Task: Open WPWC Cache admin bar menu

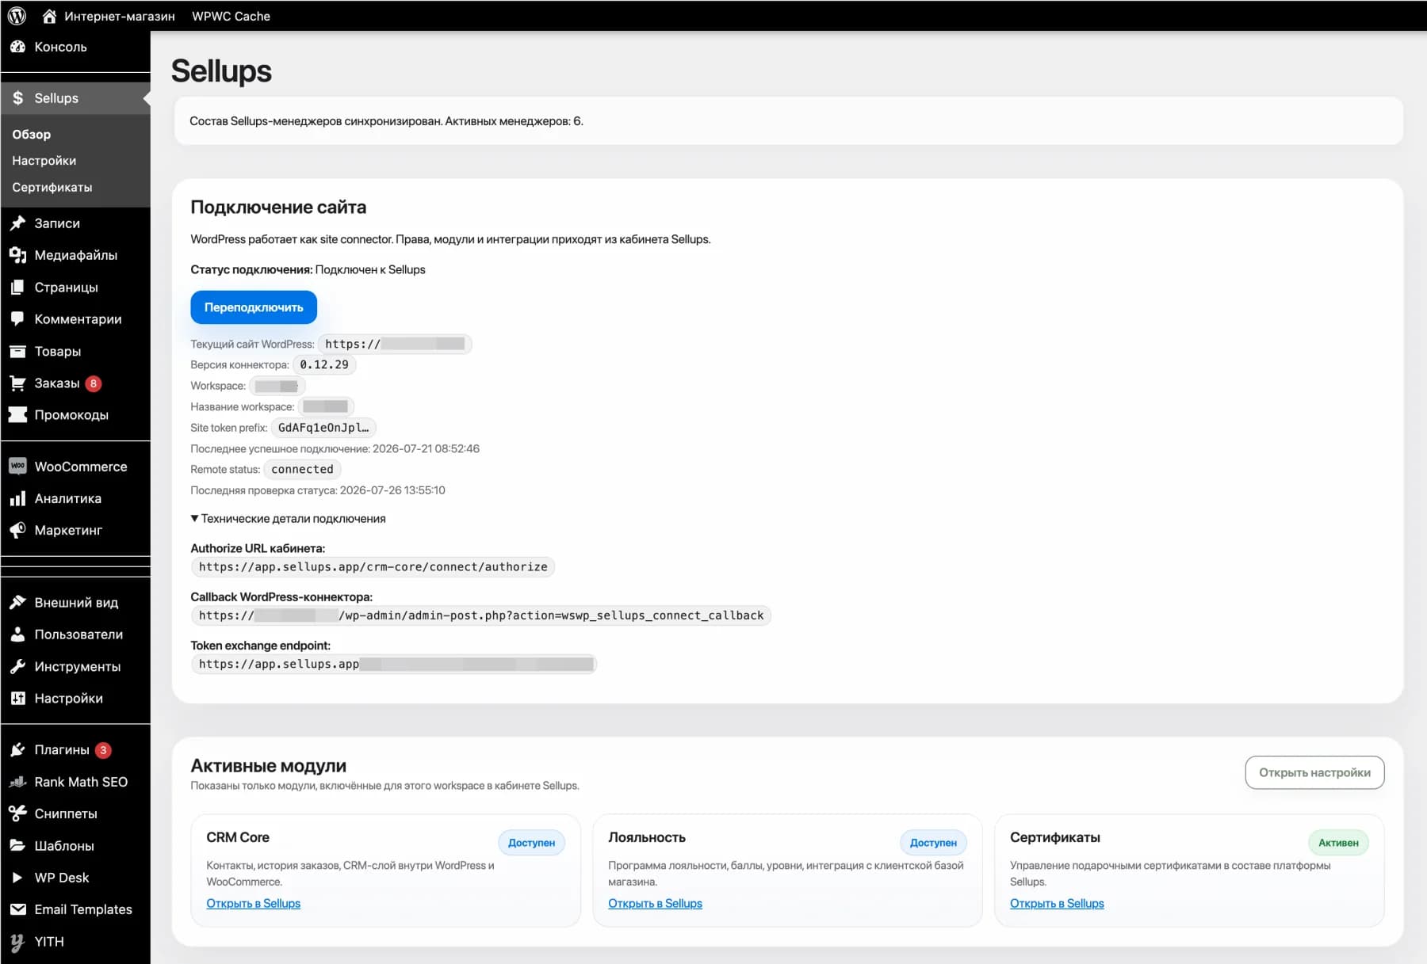Action: [231, 16]
